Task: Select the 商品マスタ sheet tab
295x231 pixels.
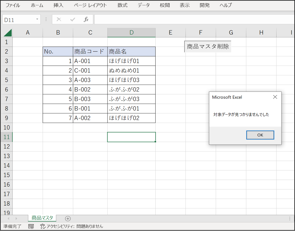Action: pyautogui.click(x=42, y=218)
